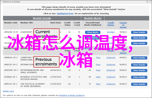Click the Module Marks heading link
This screenshot has height=98, width=152.
(x=93, y=18)
